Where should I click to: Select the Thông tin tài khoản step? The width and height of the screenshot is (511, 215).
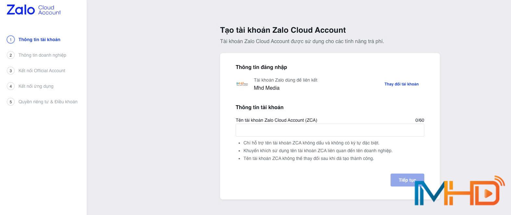39,40
